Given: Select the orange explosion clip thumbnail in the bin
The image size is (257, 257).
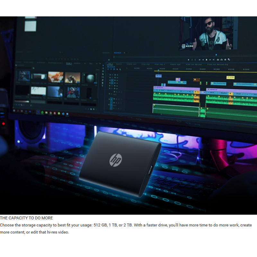Looking at the screenshot, I should pyautogui.click(x=56, y=77).
